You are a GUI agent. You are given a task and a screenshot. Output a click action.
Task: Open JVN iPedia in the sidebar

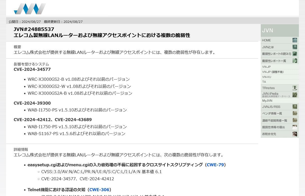point(280,95)
